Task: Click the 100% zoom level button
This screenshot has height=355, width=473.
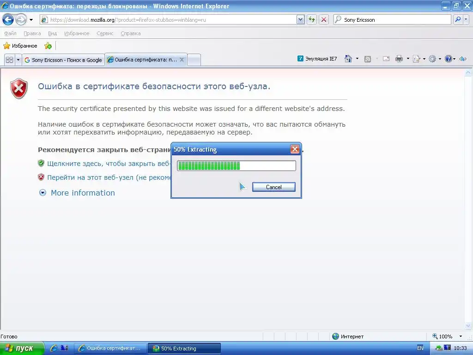Action: click(x=442, y=337)
